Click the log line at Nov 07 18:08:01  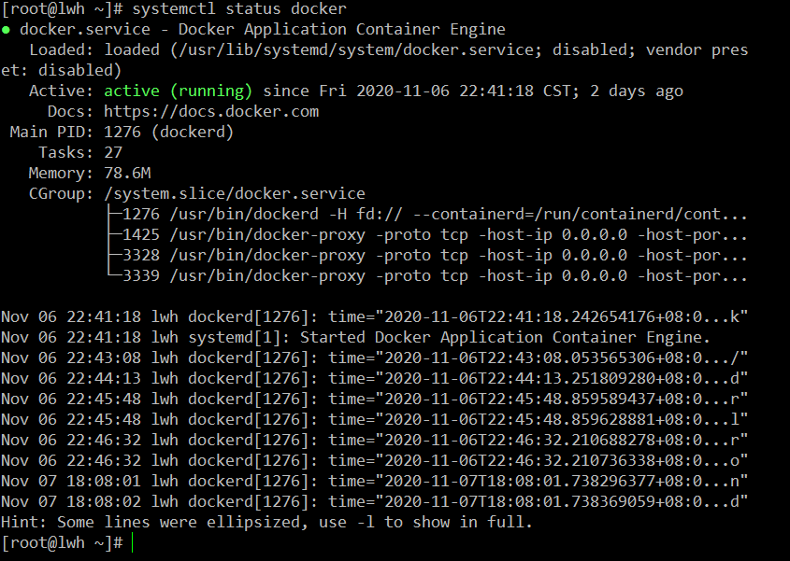click(374, 481)
